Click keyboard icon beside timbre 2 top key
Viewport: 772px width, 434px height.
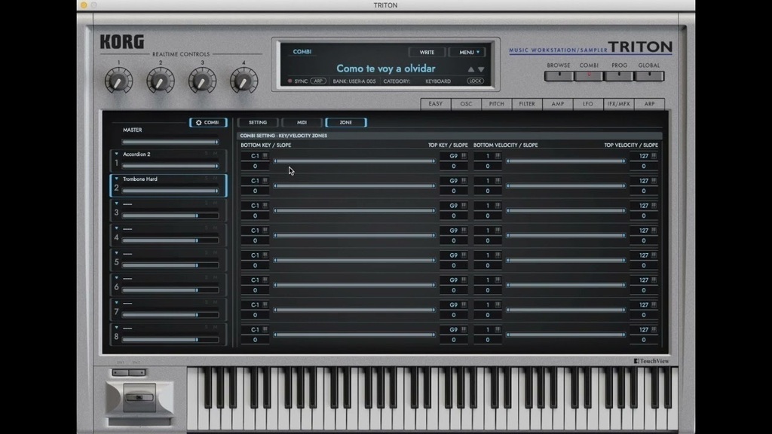(x=464, y=181)
